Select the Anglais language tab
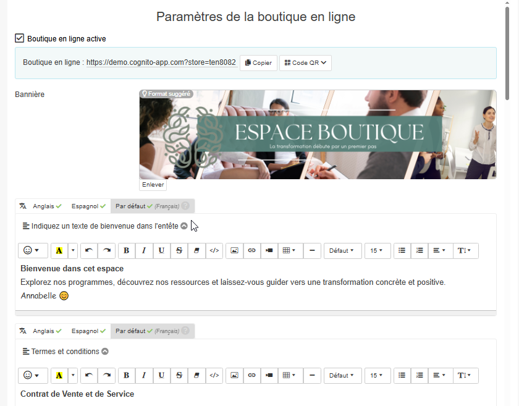Image resolution: width=519 pixels, height=406 pixels. (x=43, y=206)
